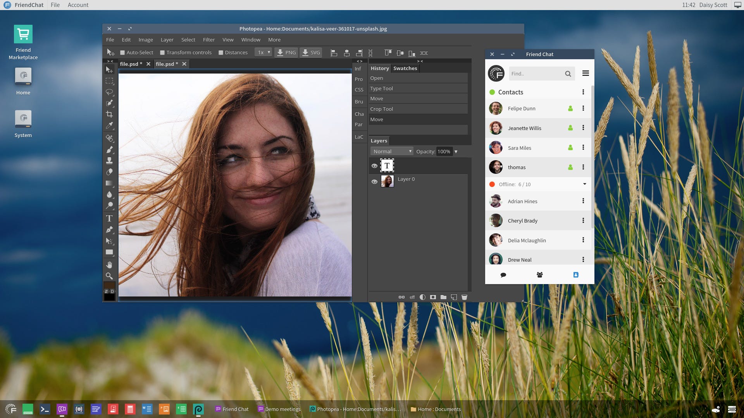Select the Crop tool in Photopea
The image size is (744, 418).
109,114
